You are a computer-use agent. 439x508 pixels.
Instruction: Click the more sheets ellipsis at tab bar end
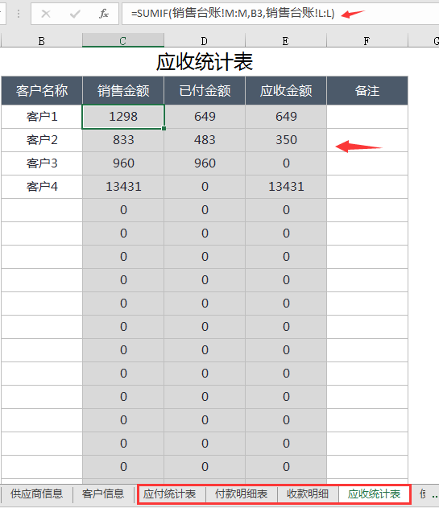coord(435,495)
